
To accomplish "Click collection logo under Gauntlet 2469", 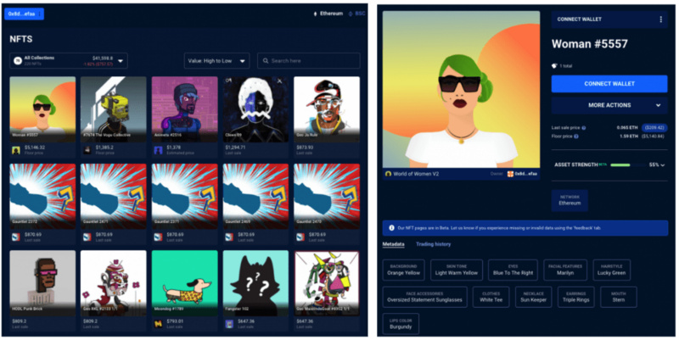I will [x=229, y=237].
